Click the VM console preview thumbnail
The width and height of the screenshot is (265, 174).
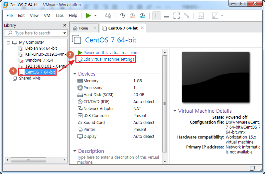click(216, 77)
